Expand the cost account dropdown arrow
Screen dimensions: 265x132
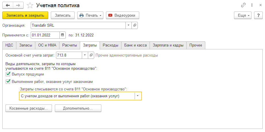pos(85,55)
